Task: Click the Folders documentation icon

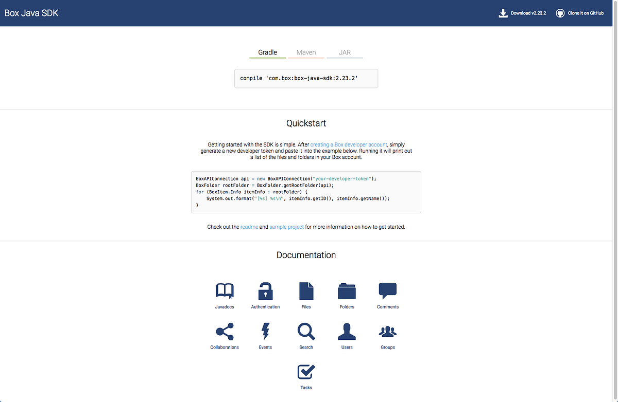Action: 347,290
